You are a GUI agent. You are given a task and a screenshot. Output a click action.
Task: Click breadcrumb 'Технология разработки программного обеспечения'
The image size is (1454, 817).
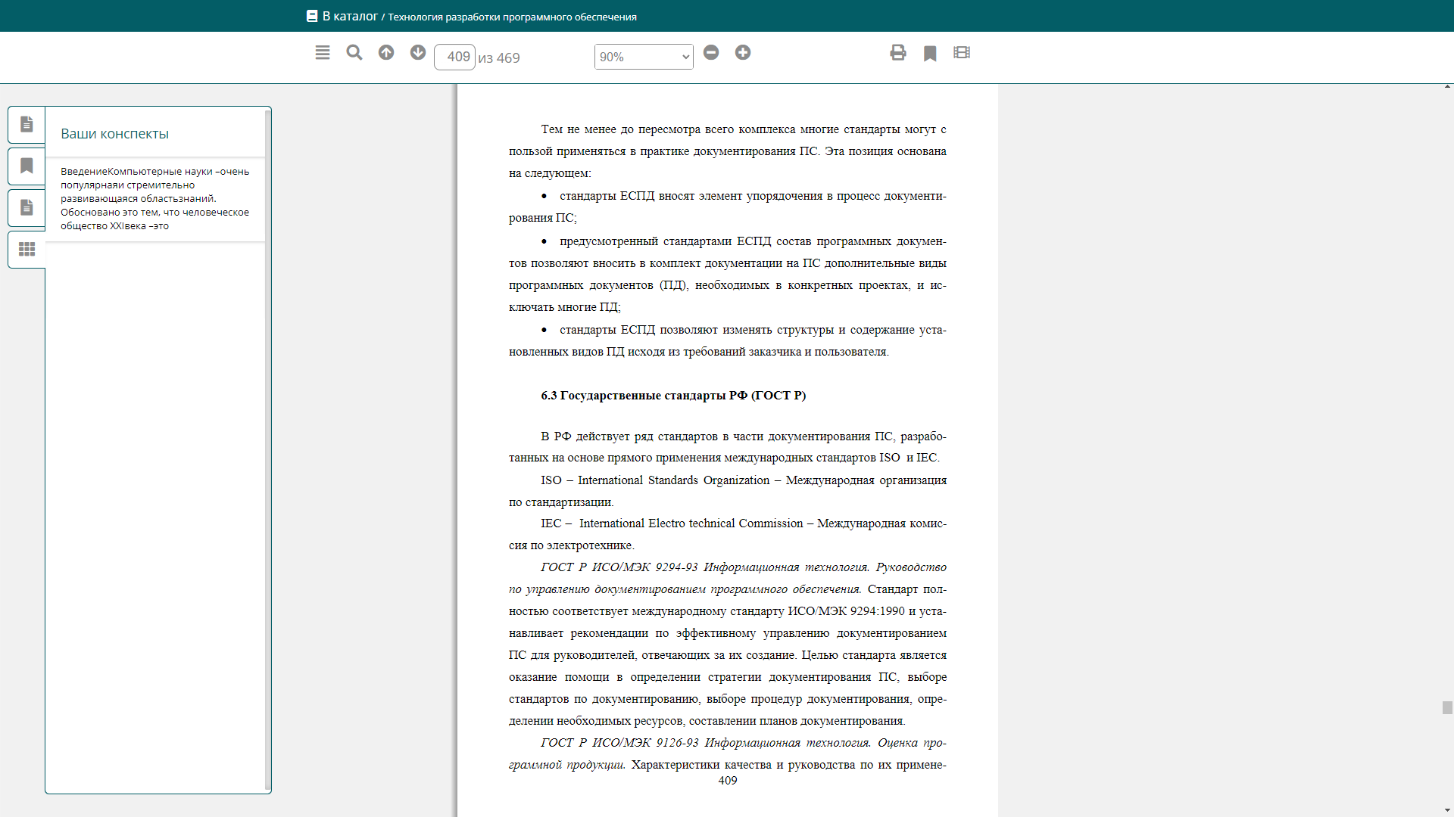coord(512,17)
